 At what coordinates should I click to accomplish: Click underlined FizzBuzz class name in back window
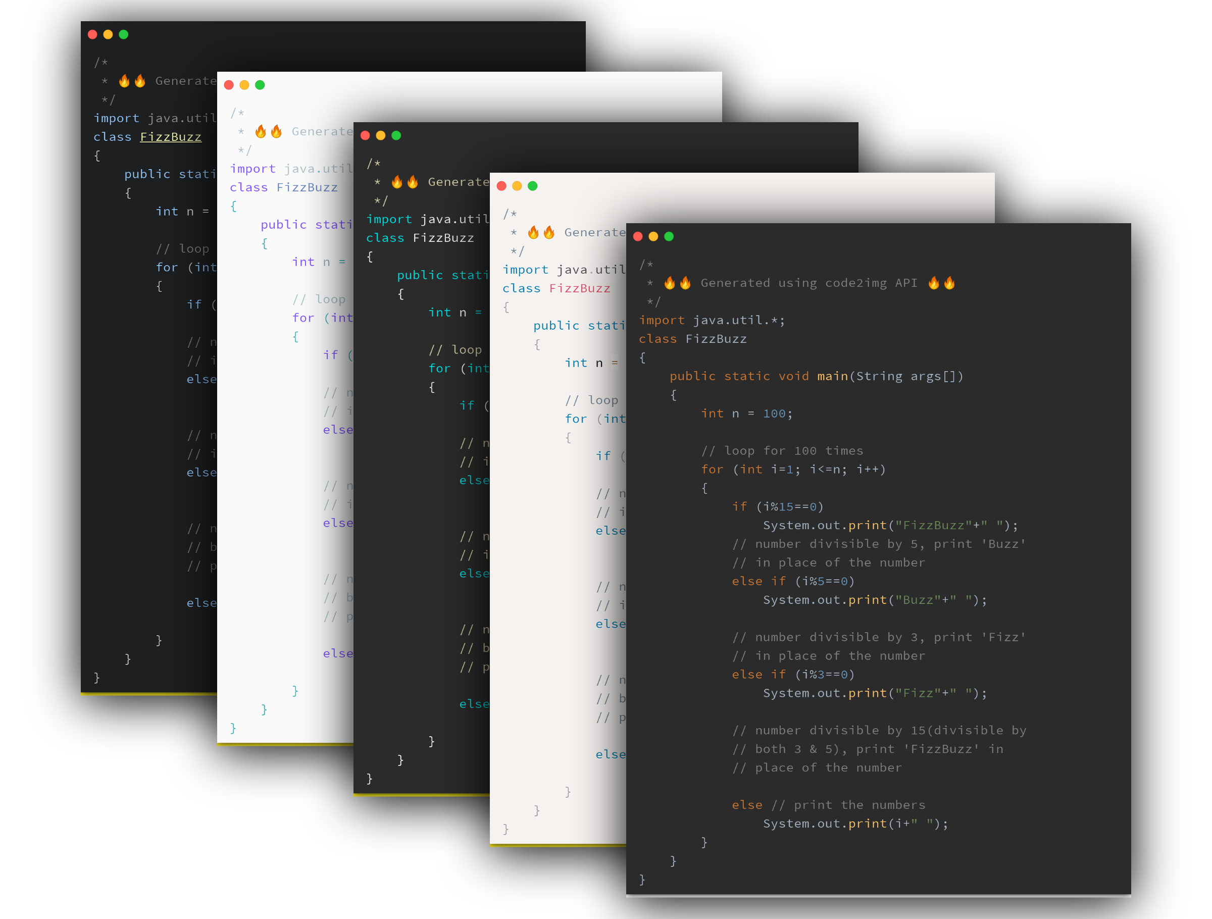pyautogui.click(x=170, y=137)
